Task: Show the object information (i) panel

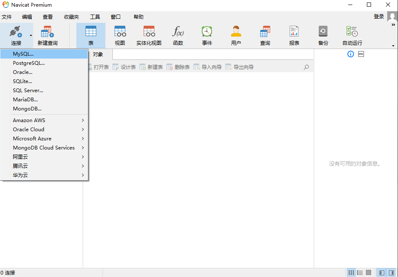Action: [x=351, y=54]
